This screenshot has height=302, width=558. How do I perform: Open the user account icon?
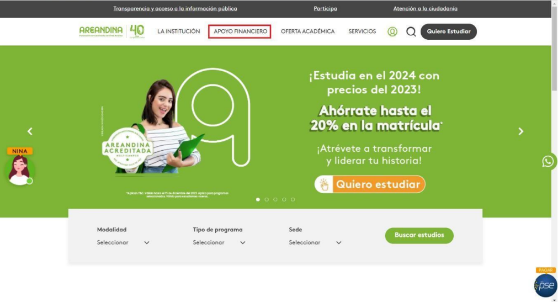click(392, 31)
